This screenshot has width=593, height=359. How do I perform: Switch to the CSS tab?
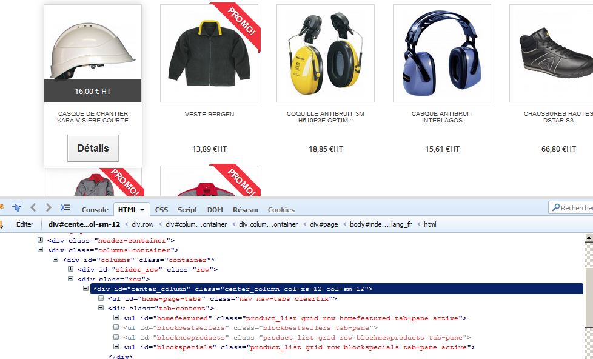[161, 210]
